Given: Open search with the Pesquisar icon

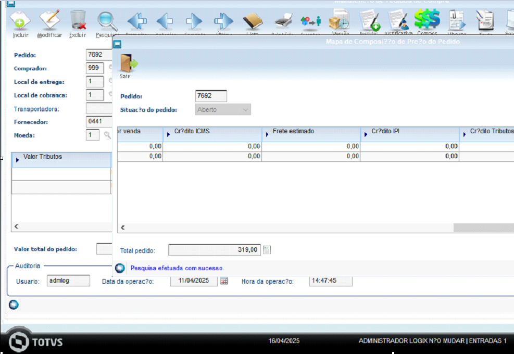Looking at the screenshot, I should click(x=107, y=21).
